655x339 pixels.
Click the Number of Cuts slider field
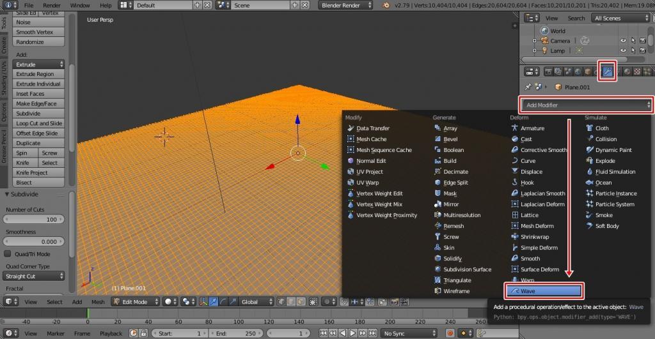click(34, 219)
